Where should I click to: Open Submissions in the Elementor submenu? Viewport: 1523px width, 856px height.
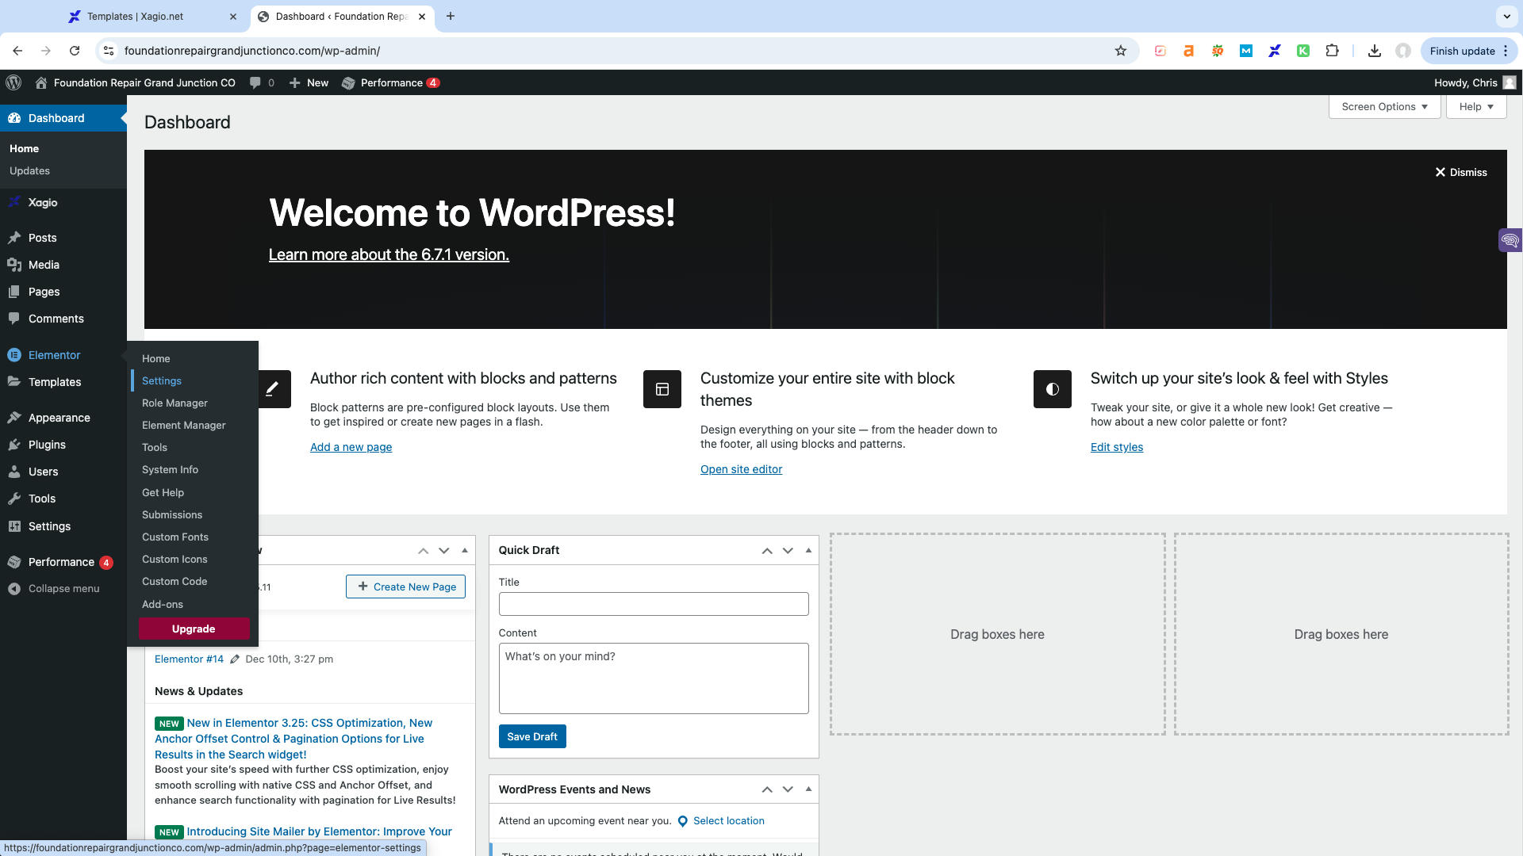click(172, 515)
